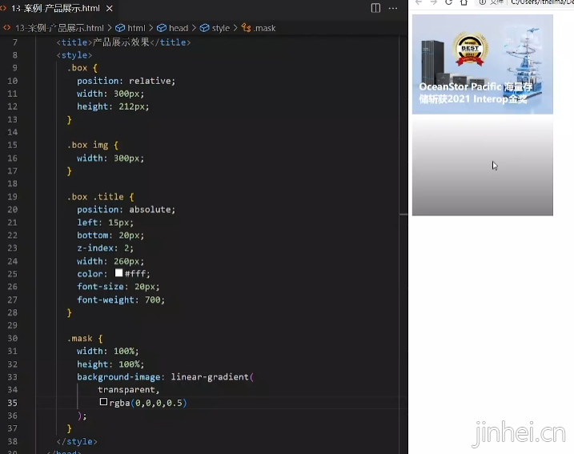This screenshot has height=454, width=574.
Task: Click line number 35 in the gutter
Action: pyautogui.click(x=13, y=403)
